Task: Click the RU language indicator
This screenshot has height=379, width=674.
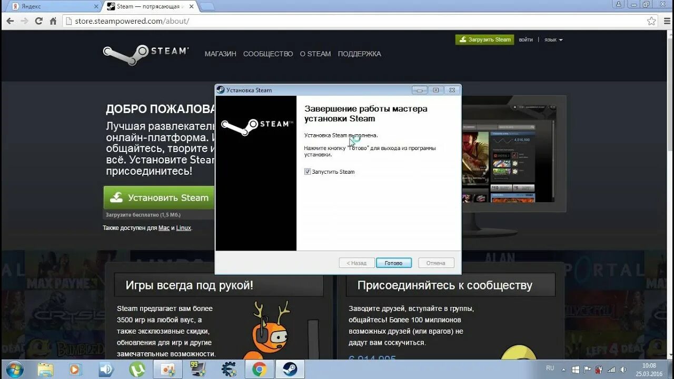Action: (550, 368)
